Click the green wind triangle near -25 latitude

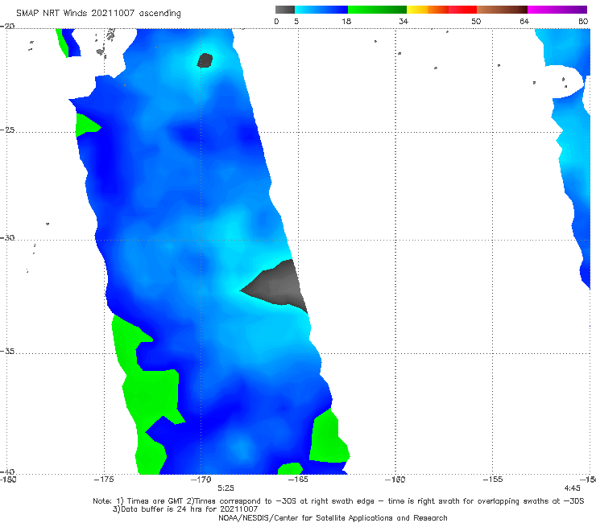coord(87,126)
